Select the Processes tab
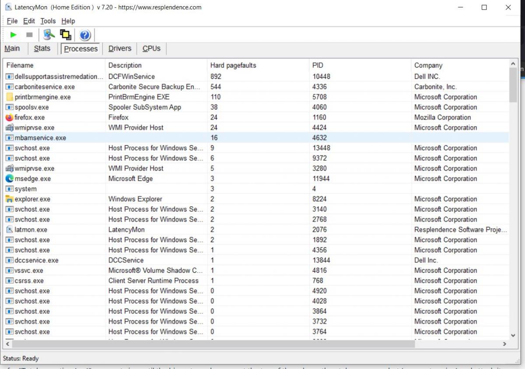This screenshot has width=525, height=369. pyautogui.click(x=81, y=49)
